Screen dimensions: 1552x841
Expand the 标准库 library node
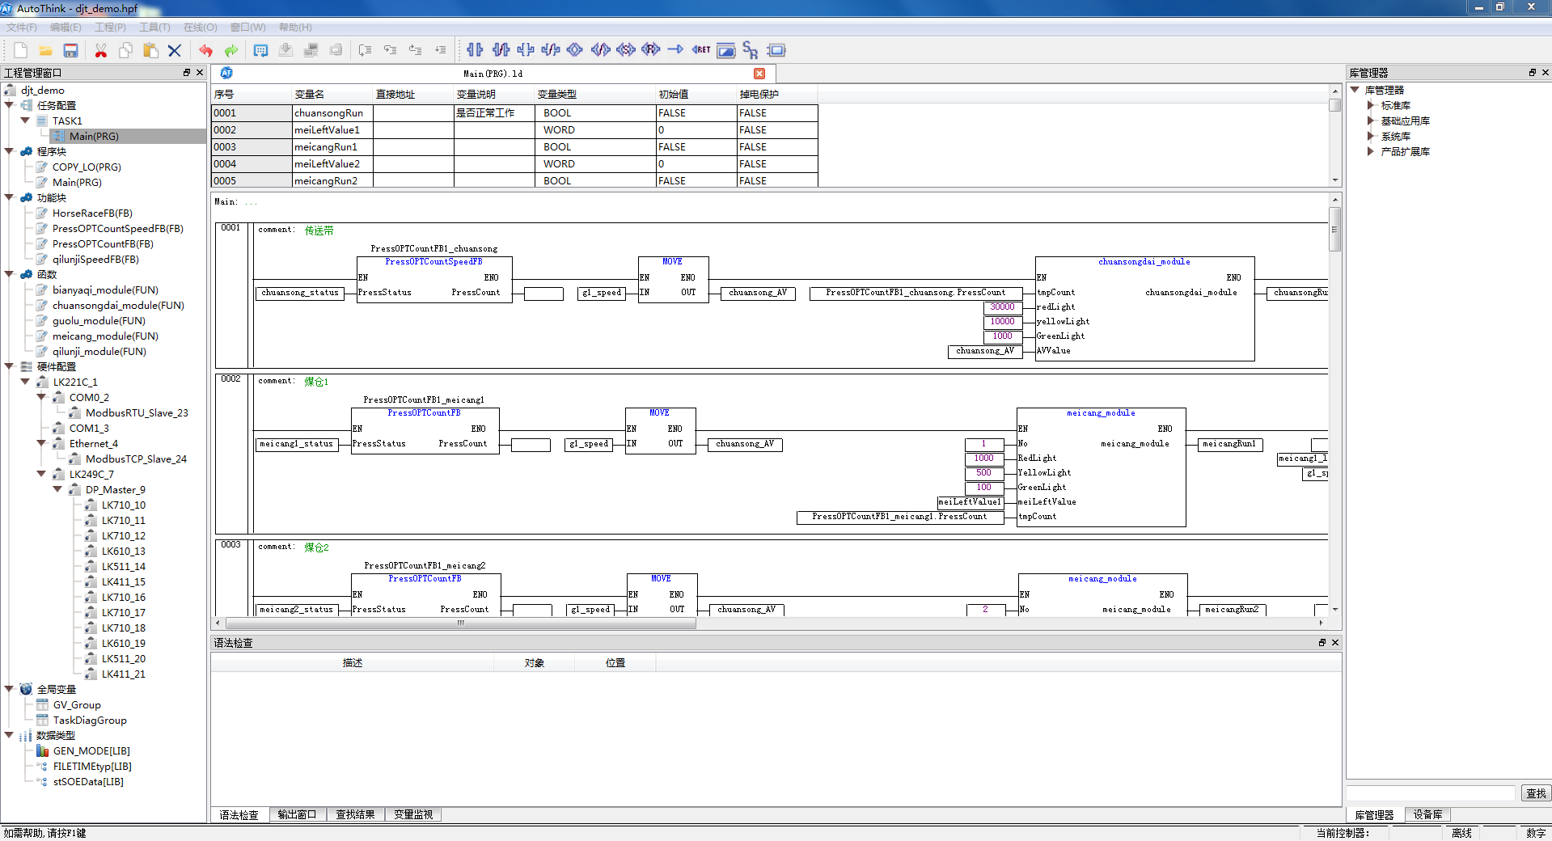pos(1371,105)
